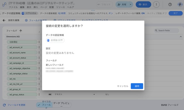
Task: Open the options menu for ad_cta
Action: click(39, 79)
